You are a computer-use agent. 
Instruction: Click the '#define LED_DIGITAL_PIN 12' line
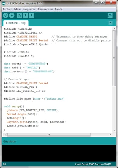(x=25, y=91)
